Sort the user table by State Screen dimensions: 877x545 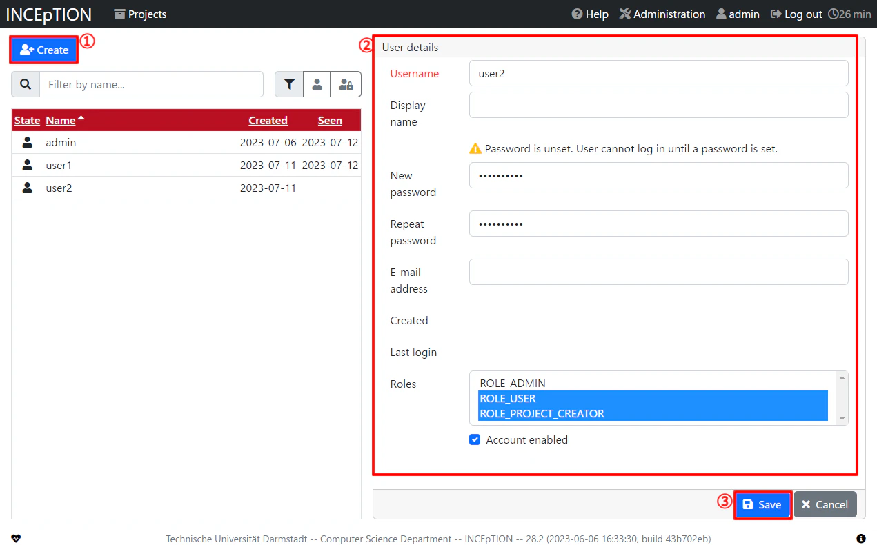pyautogui.click(x=28, y=120)
